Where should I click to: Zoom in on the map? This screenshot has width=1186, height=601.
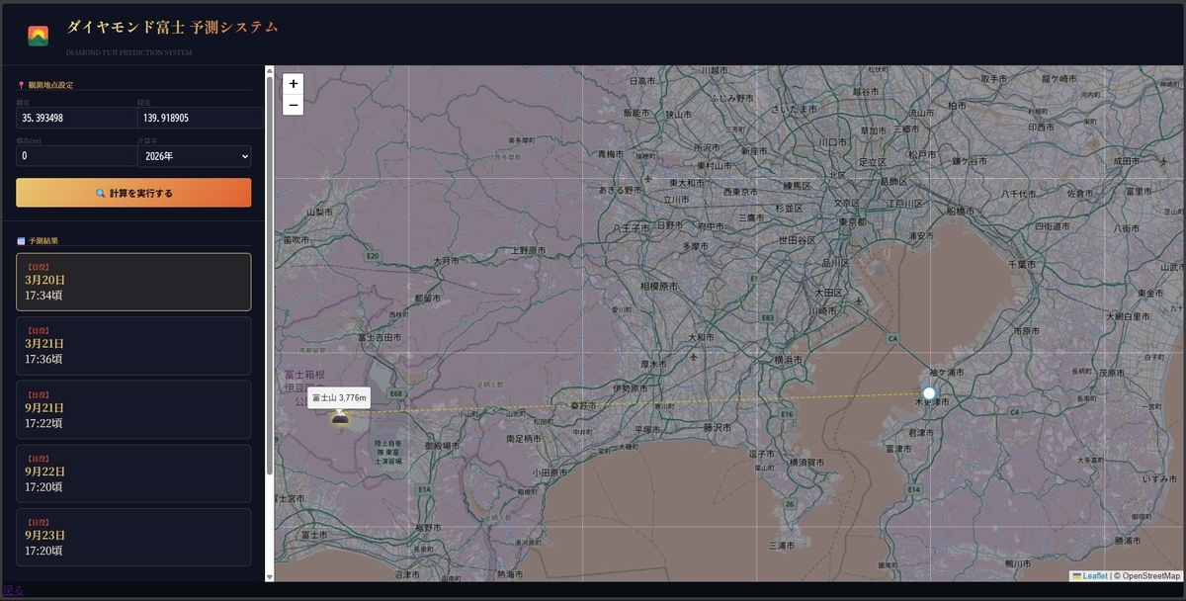[x=293, y=84]
